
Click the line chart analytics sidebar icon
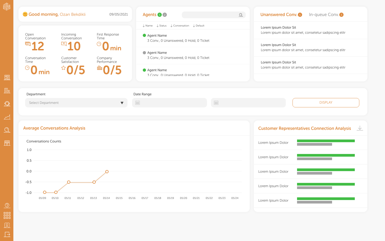coord(7,117)
